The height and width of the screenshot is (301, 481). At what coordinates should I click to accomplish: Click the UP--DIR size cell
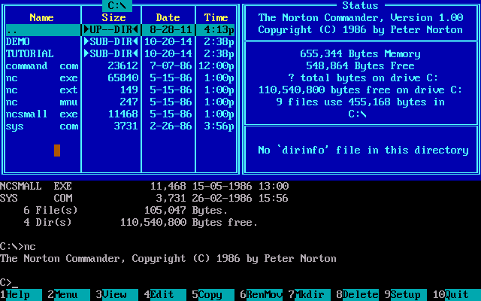click(111, 30)
